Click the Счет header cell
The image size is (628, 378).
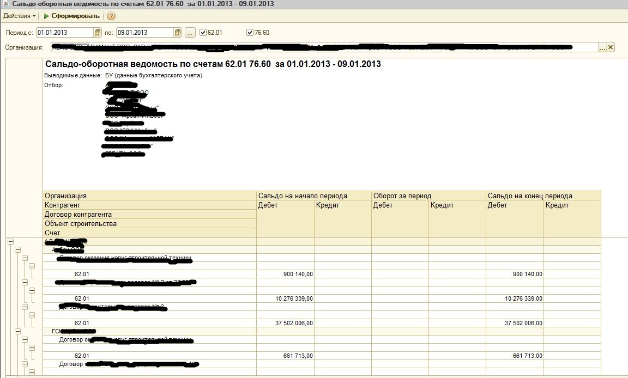149,233
